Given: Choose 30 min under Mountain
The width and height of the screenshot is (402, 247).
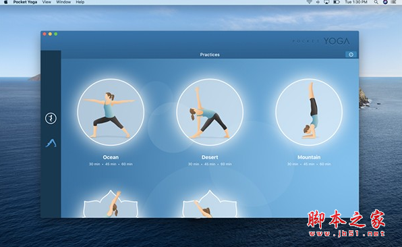Looking at the screenshot, I should click(x=293, y=164).
